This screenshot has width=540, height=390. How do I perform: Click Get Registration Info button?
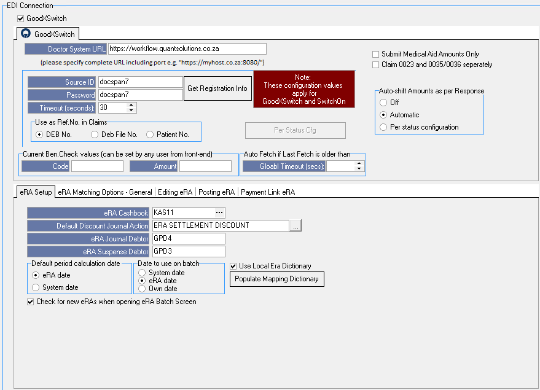pyautogui.click(x=217, y=88)
